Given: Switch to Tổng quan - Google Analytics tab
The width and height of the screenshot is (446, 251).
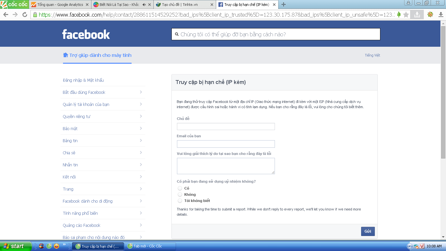Looking at the screenshot, I should [60, 5].
